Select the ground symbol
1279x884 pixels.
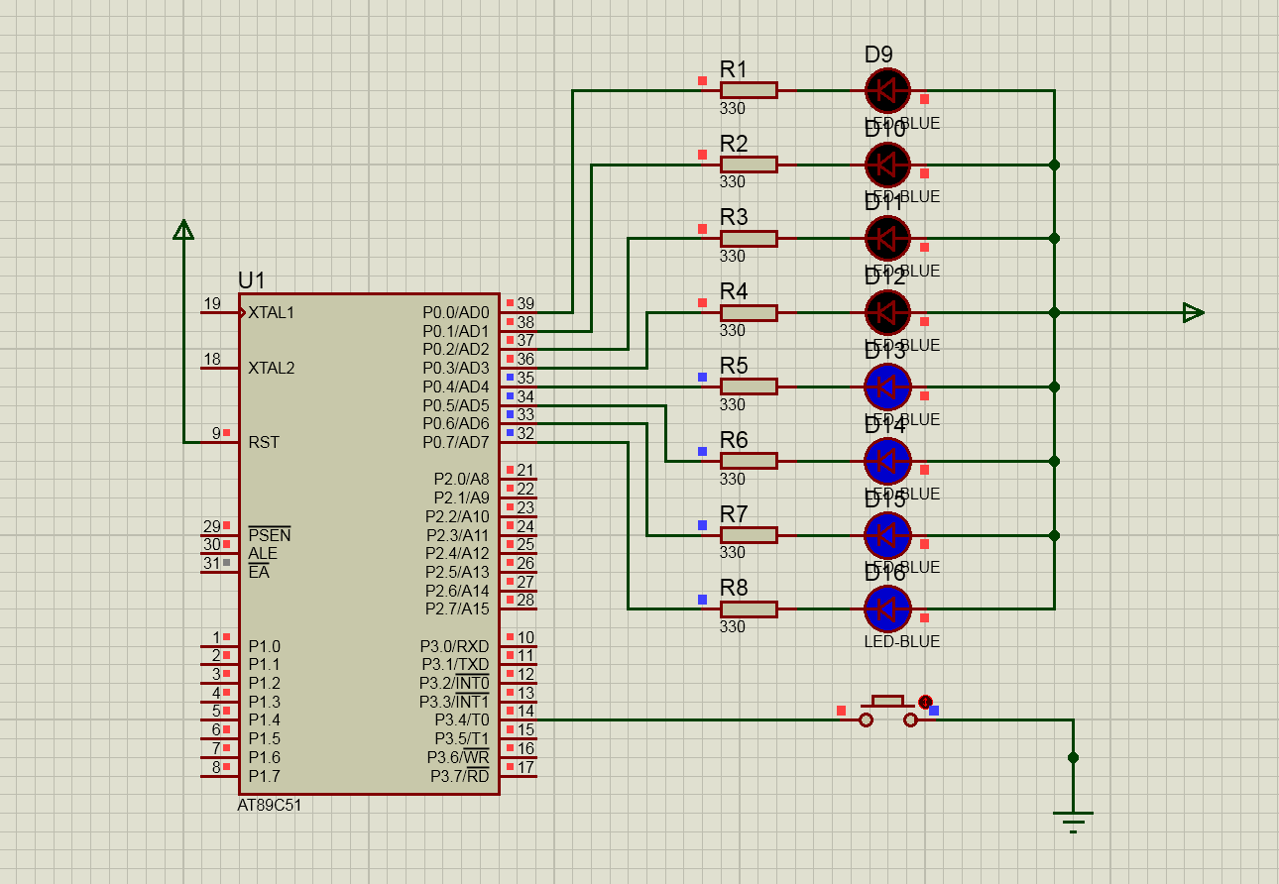coord(1073,822)
